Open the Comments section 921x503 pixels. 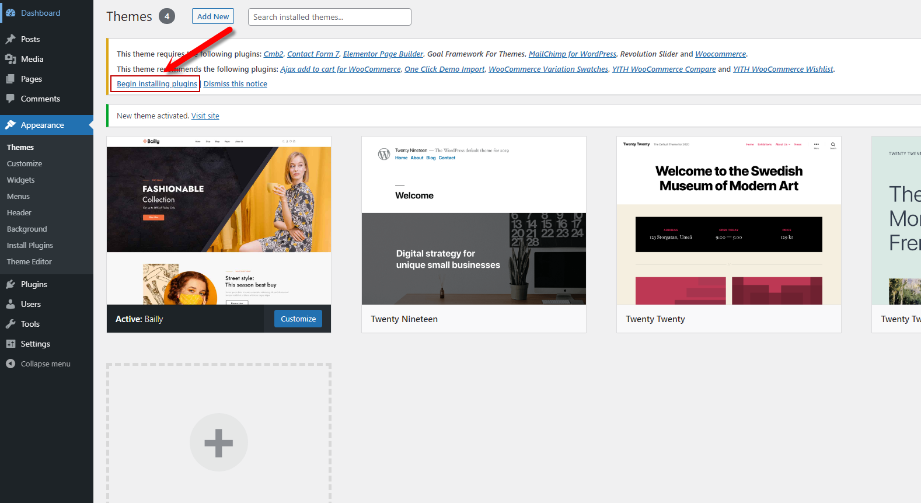point(47,99)
